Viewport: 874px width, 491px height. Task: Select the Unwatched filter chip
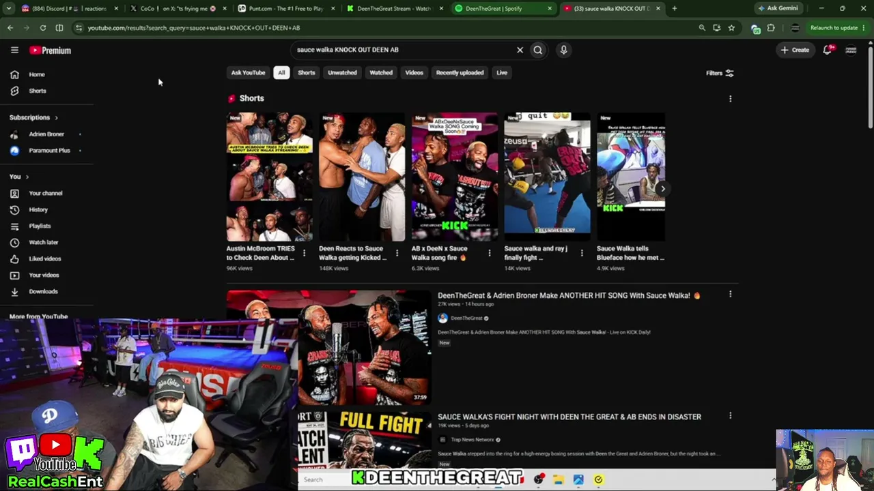click(342, 73)
